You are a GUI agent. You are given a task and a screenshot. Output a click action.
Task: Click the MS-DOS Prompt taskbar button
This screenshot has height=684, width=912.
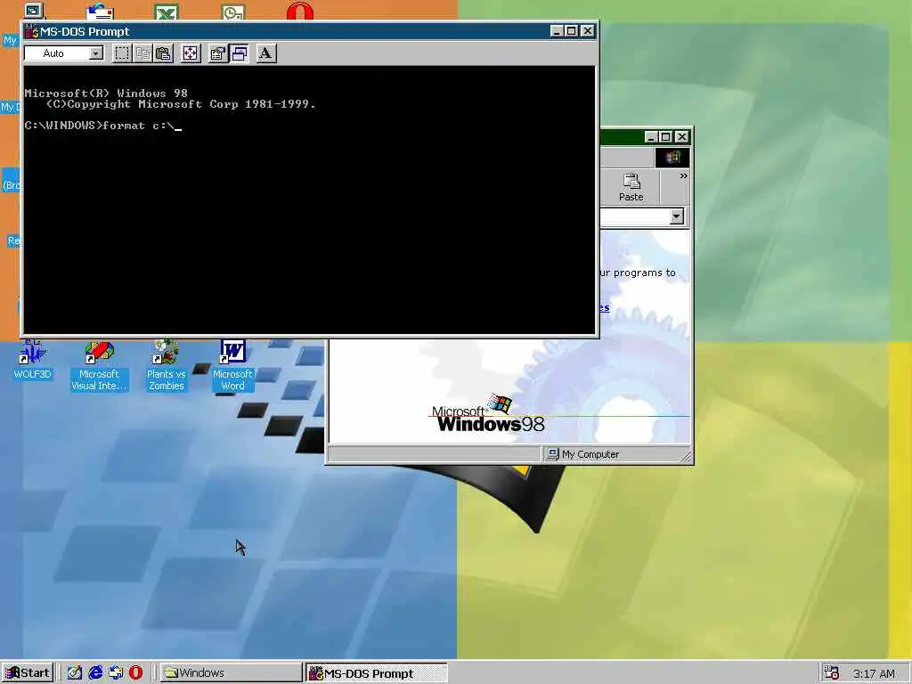[376, 673]
